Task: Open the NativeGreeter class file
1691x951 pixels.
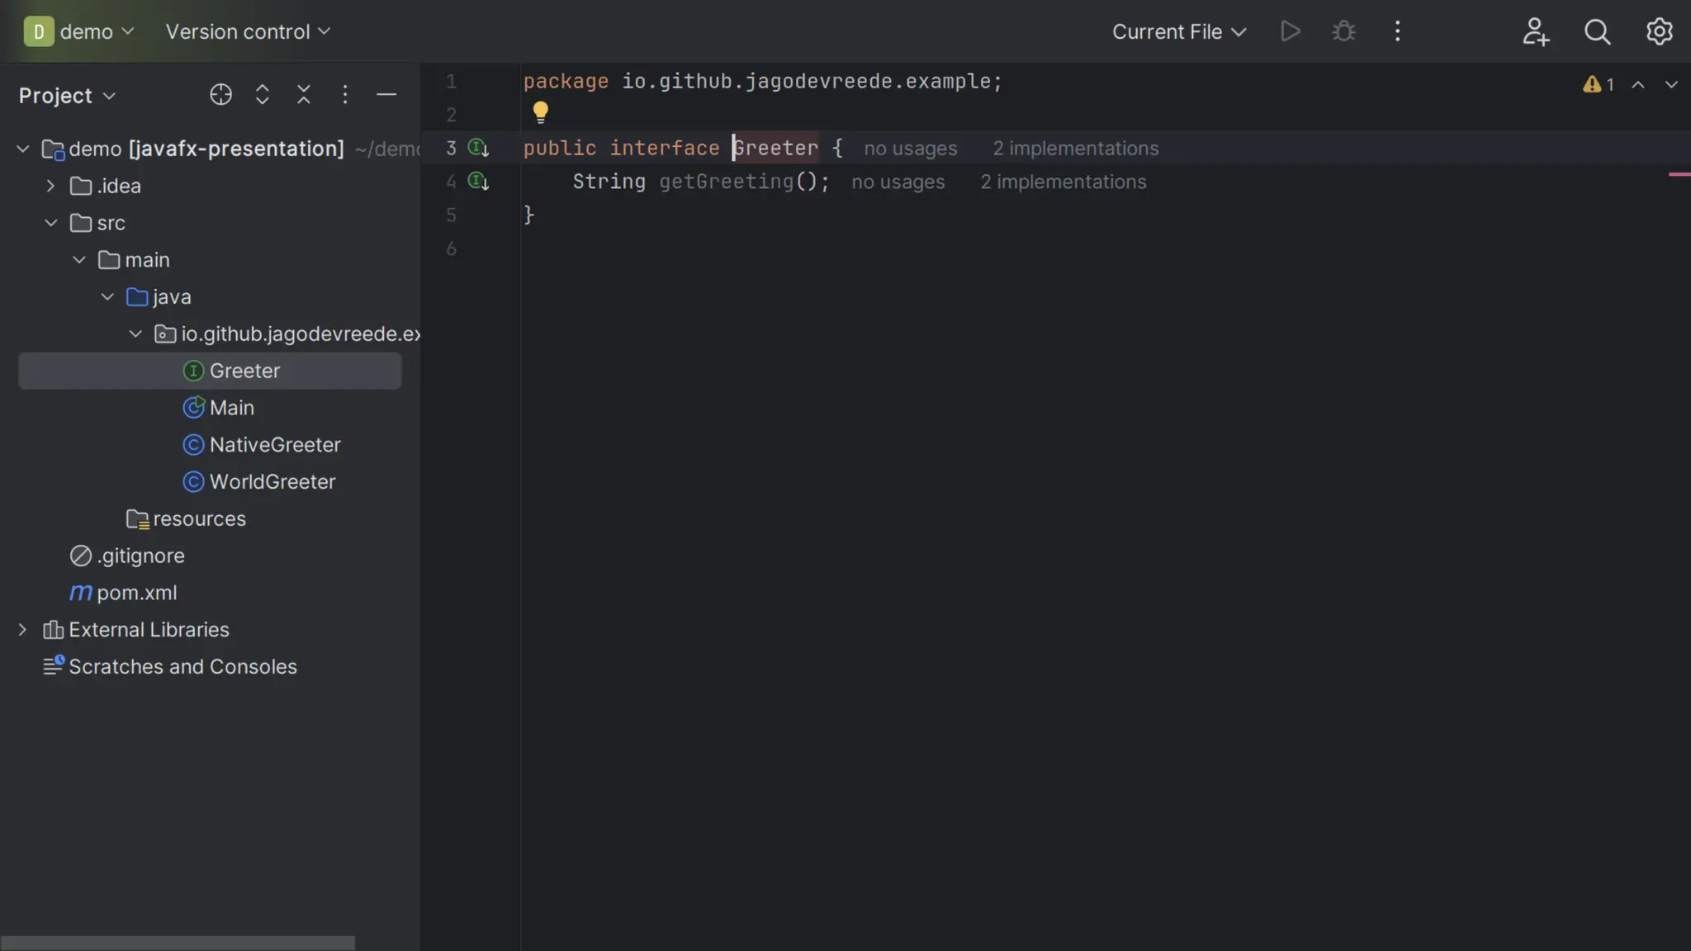Action: coord(274,445)
